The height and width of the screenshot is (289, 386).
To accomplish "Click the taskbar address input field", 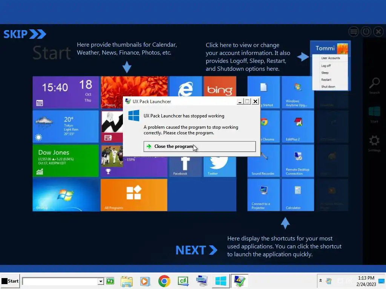I will 60,281.
